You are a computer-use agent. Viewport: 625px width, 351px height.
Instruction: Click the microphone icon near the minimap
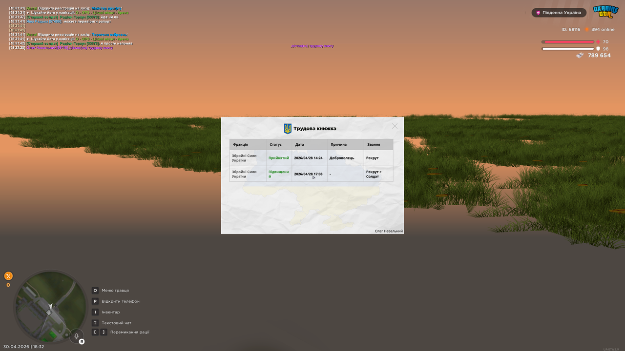(x=76, y=336)
